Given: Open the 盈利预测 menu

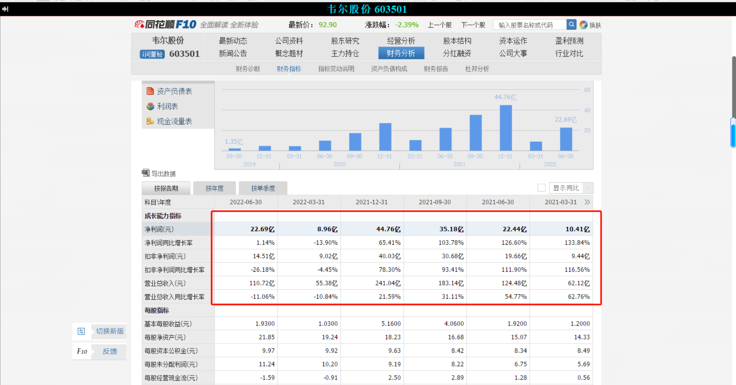Looking at the screenshot, I should pos(569,41).
